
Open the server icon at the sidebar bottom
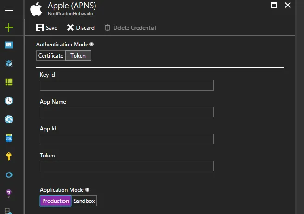coord(8,211)
